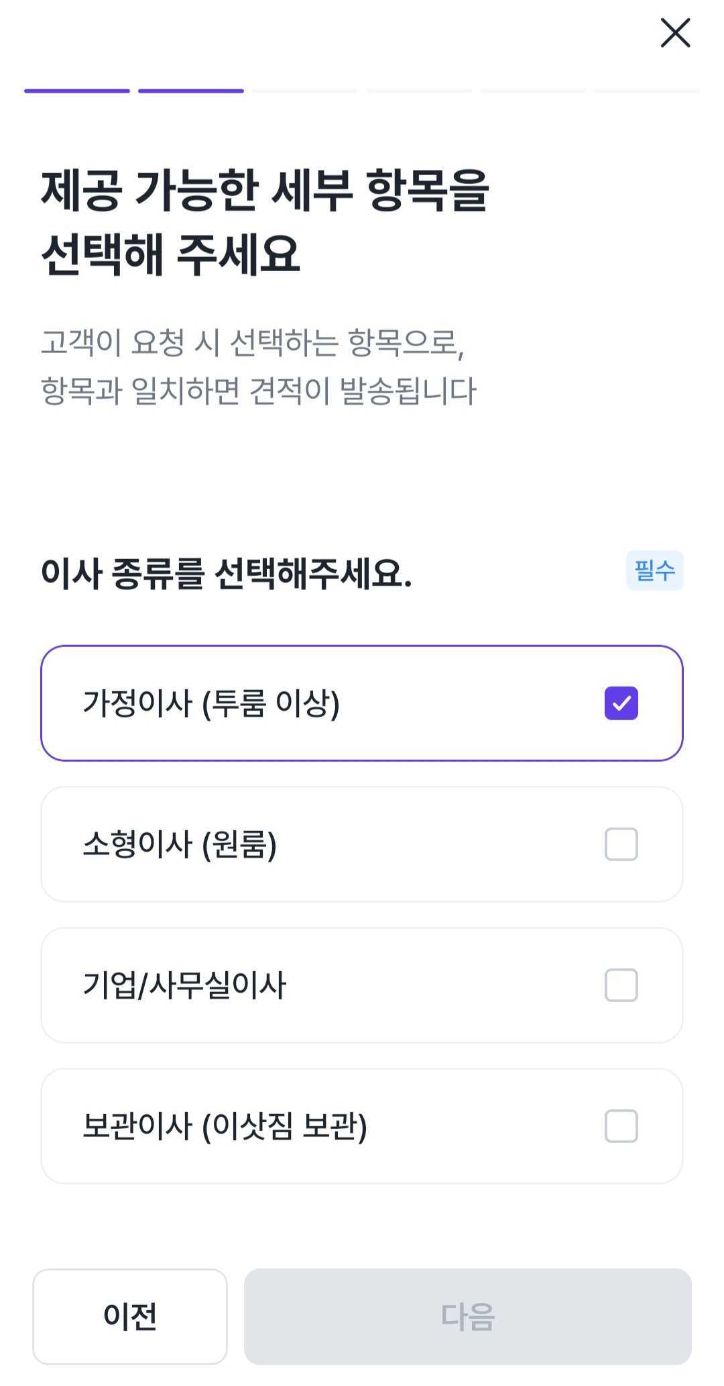Uncheck the 가정이사 (투룸 이상) checkbox
This screenshot has height=1386, width=724.
coord(621,703)
